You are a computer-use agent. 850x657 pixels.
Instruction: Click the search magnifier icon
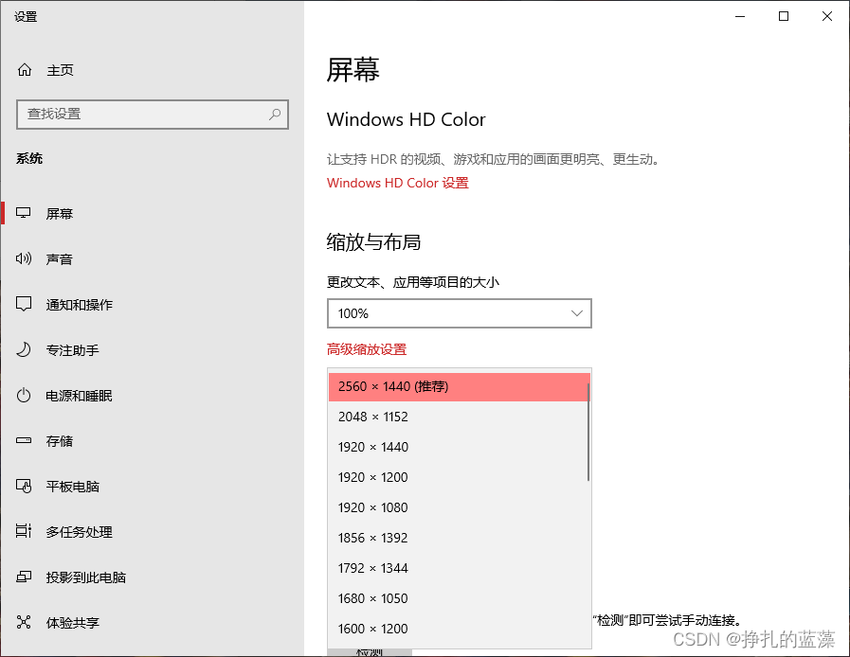[x=275, y=114]
